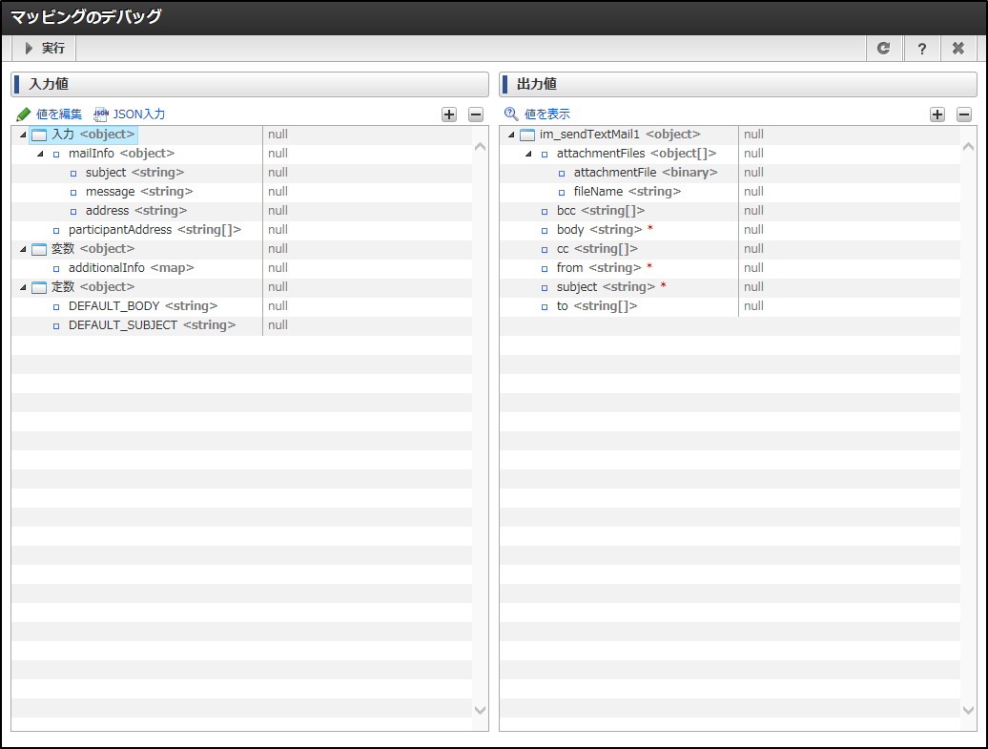Click the input panel scrollbar down arrow
This screenshot has height=749, width=988.
[x=480, y=710]
